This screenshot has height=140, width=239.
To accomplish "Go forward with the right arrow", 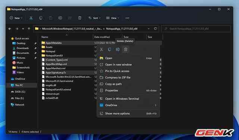I will click(x=17, y=29).
